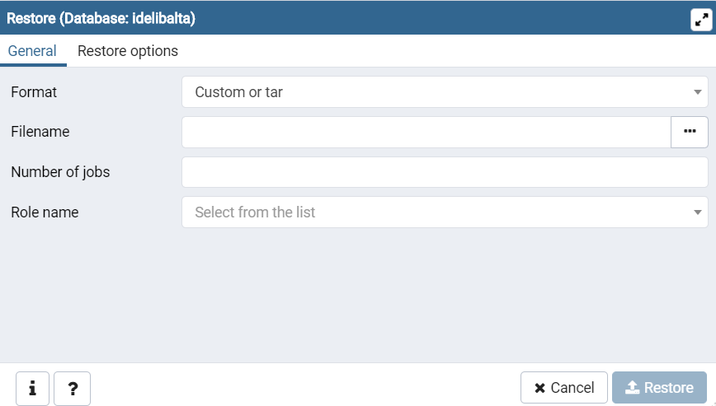This screenshot has height=406, width=716.
Task: Open the Restore options tab
Action: coord(128,51)
